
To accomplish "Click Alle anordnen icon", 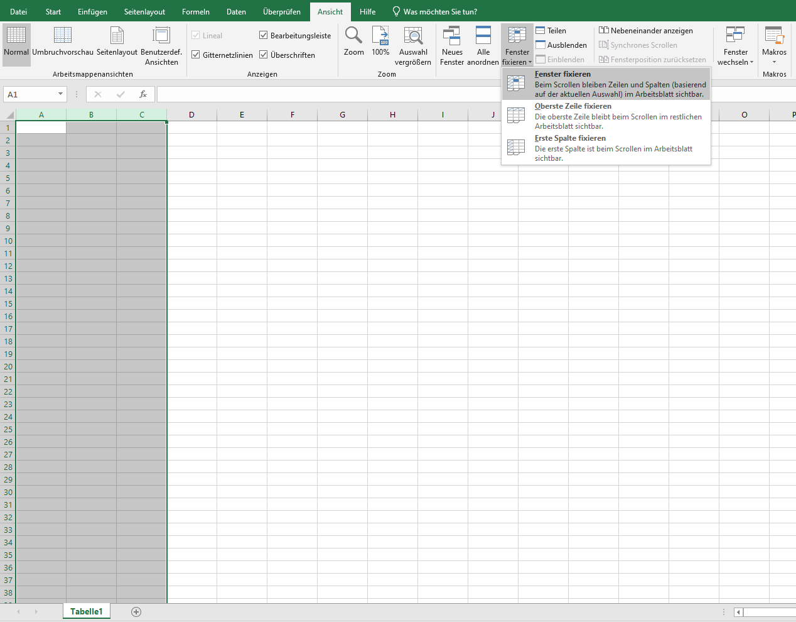I will 483,36.
